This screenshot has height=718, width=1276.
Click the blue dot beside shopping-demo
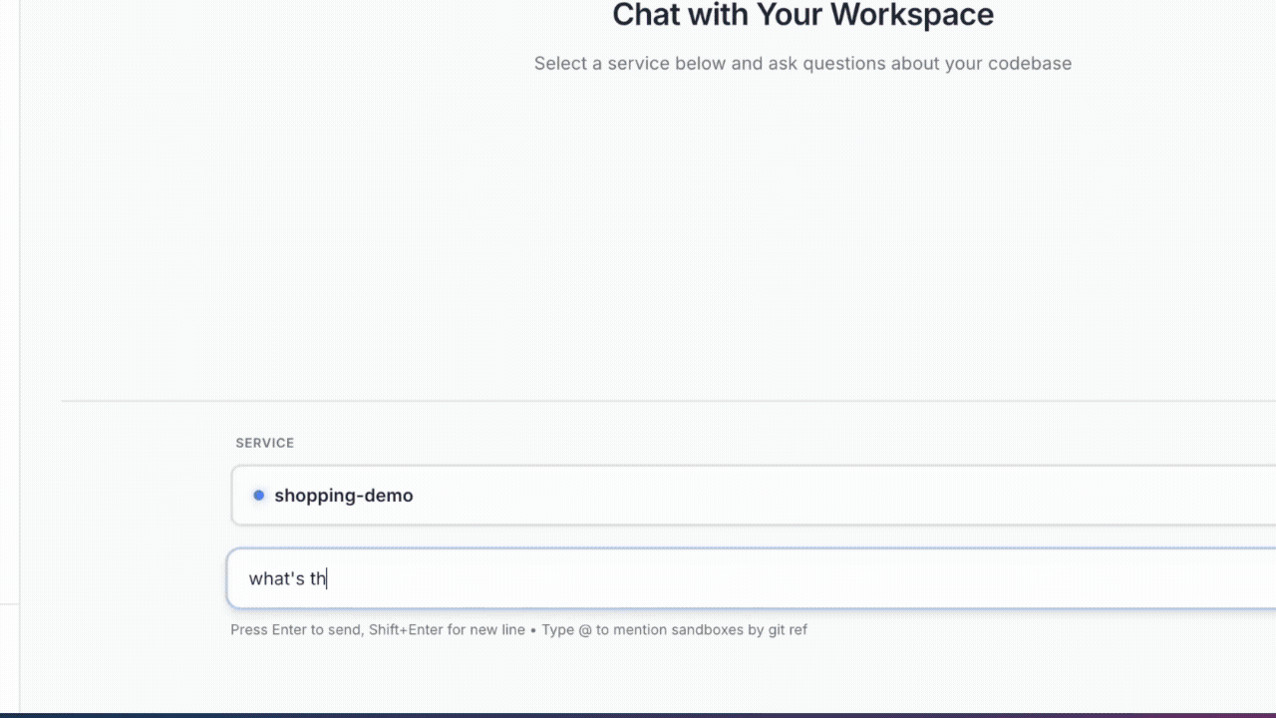point(258,496)
